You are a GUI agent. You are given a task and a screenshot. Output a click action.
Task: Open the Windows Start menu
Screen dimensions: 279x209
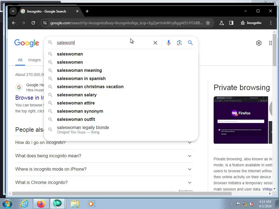coord(7,204)
